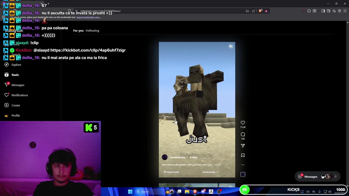
Task: Open comments on the reel
Action: point(243,134)
